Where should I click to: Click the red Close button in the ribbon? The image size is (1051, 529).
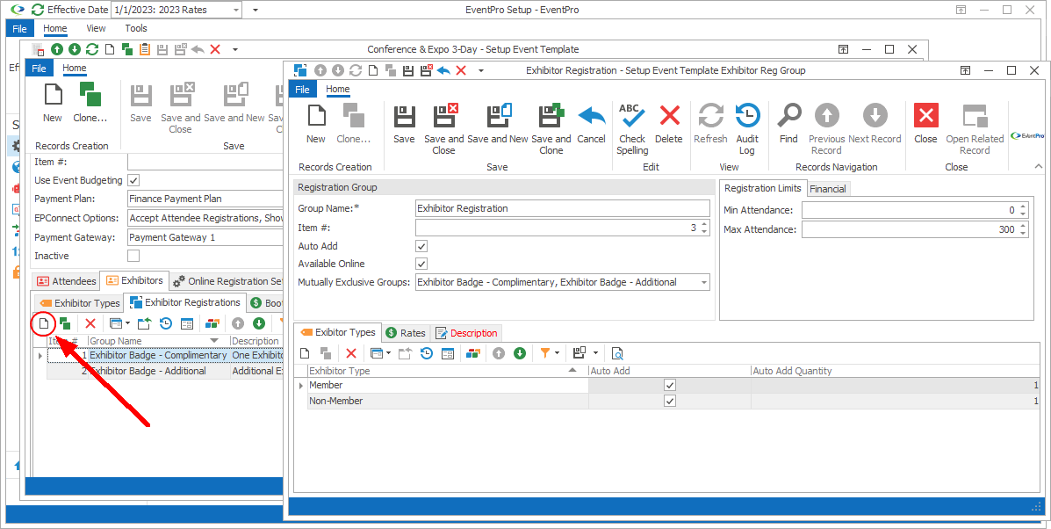pos(925,124)
